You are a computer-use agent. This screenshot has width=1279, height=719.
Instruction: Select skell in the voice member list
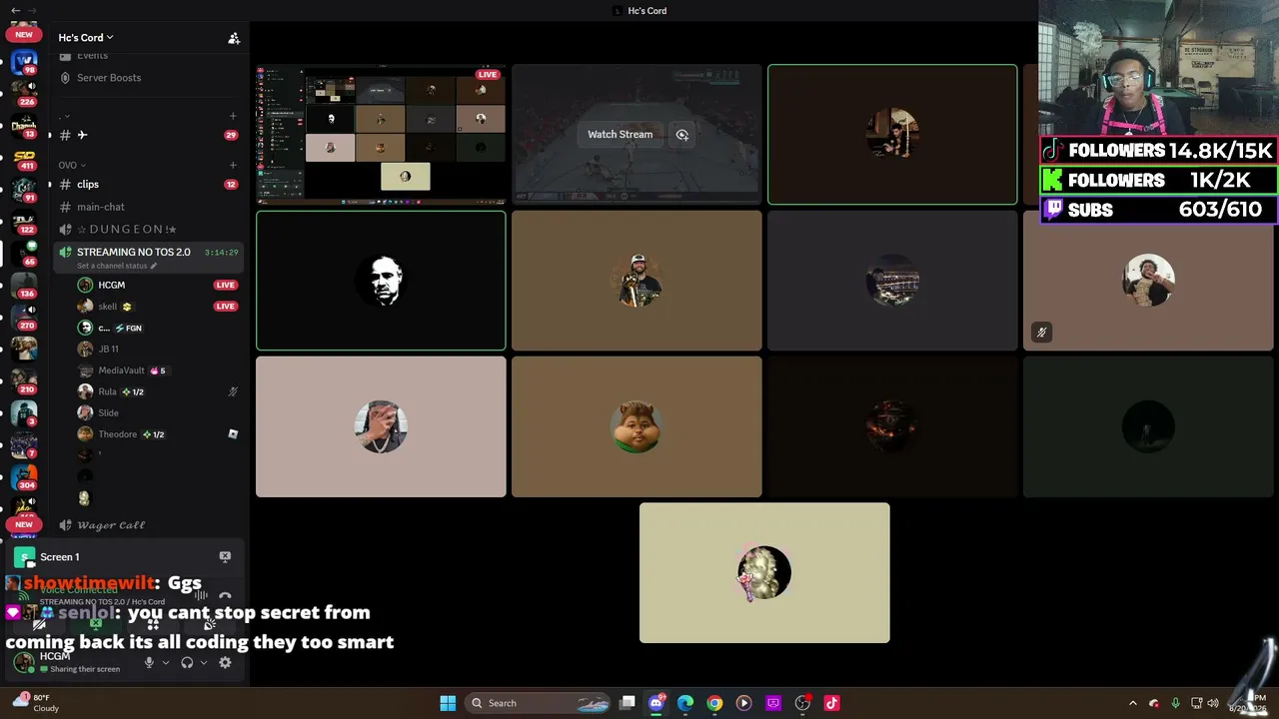pos(158,307)
